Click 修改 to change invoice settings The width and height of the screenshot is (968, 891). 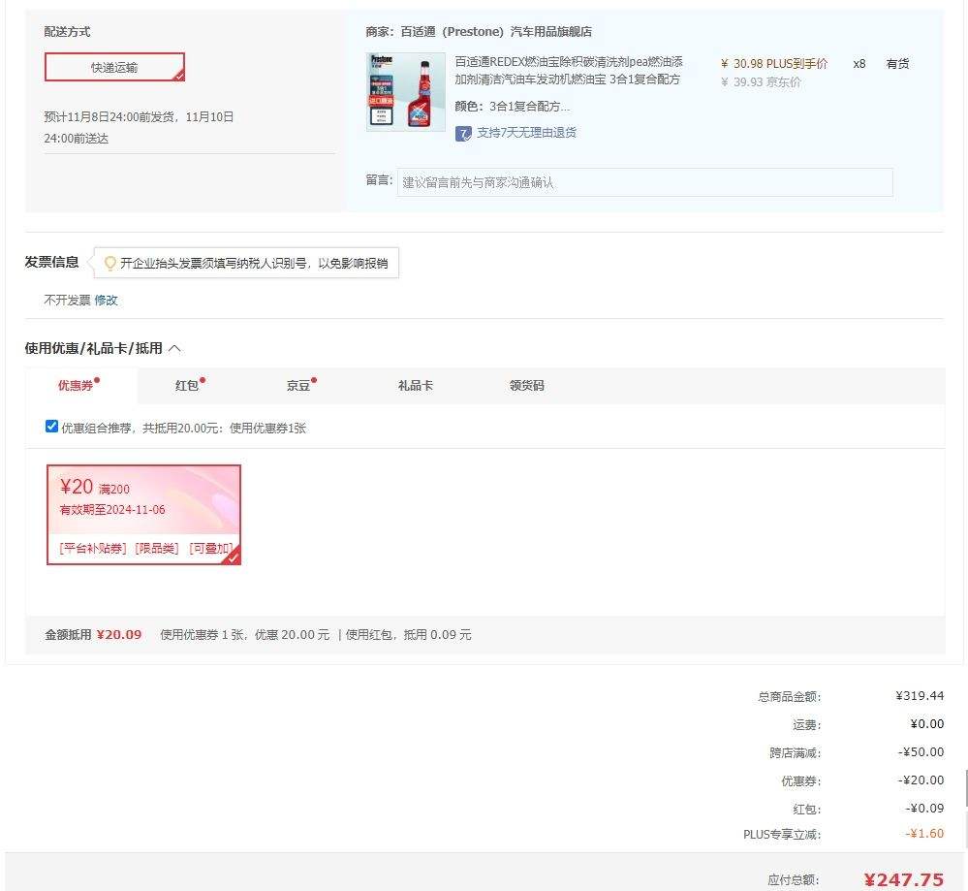[107, 301]
